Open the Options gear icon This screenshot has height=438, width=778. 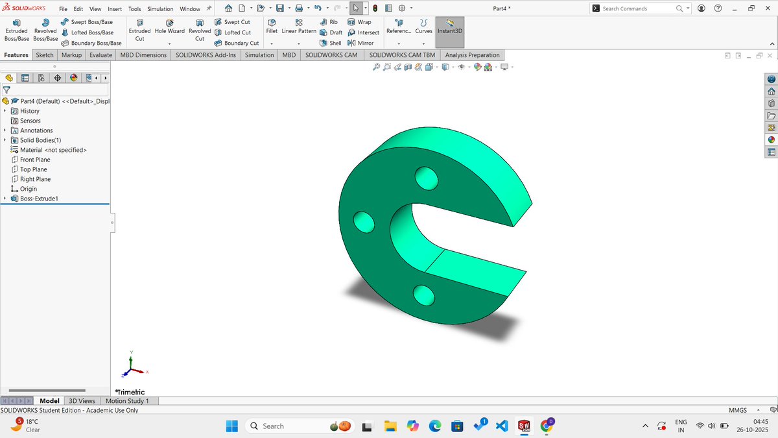pyautogui.click(x=402, y=8)
